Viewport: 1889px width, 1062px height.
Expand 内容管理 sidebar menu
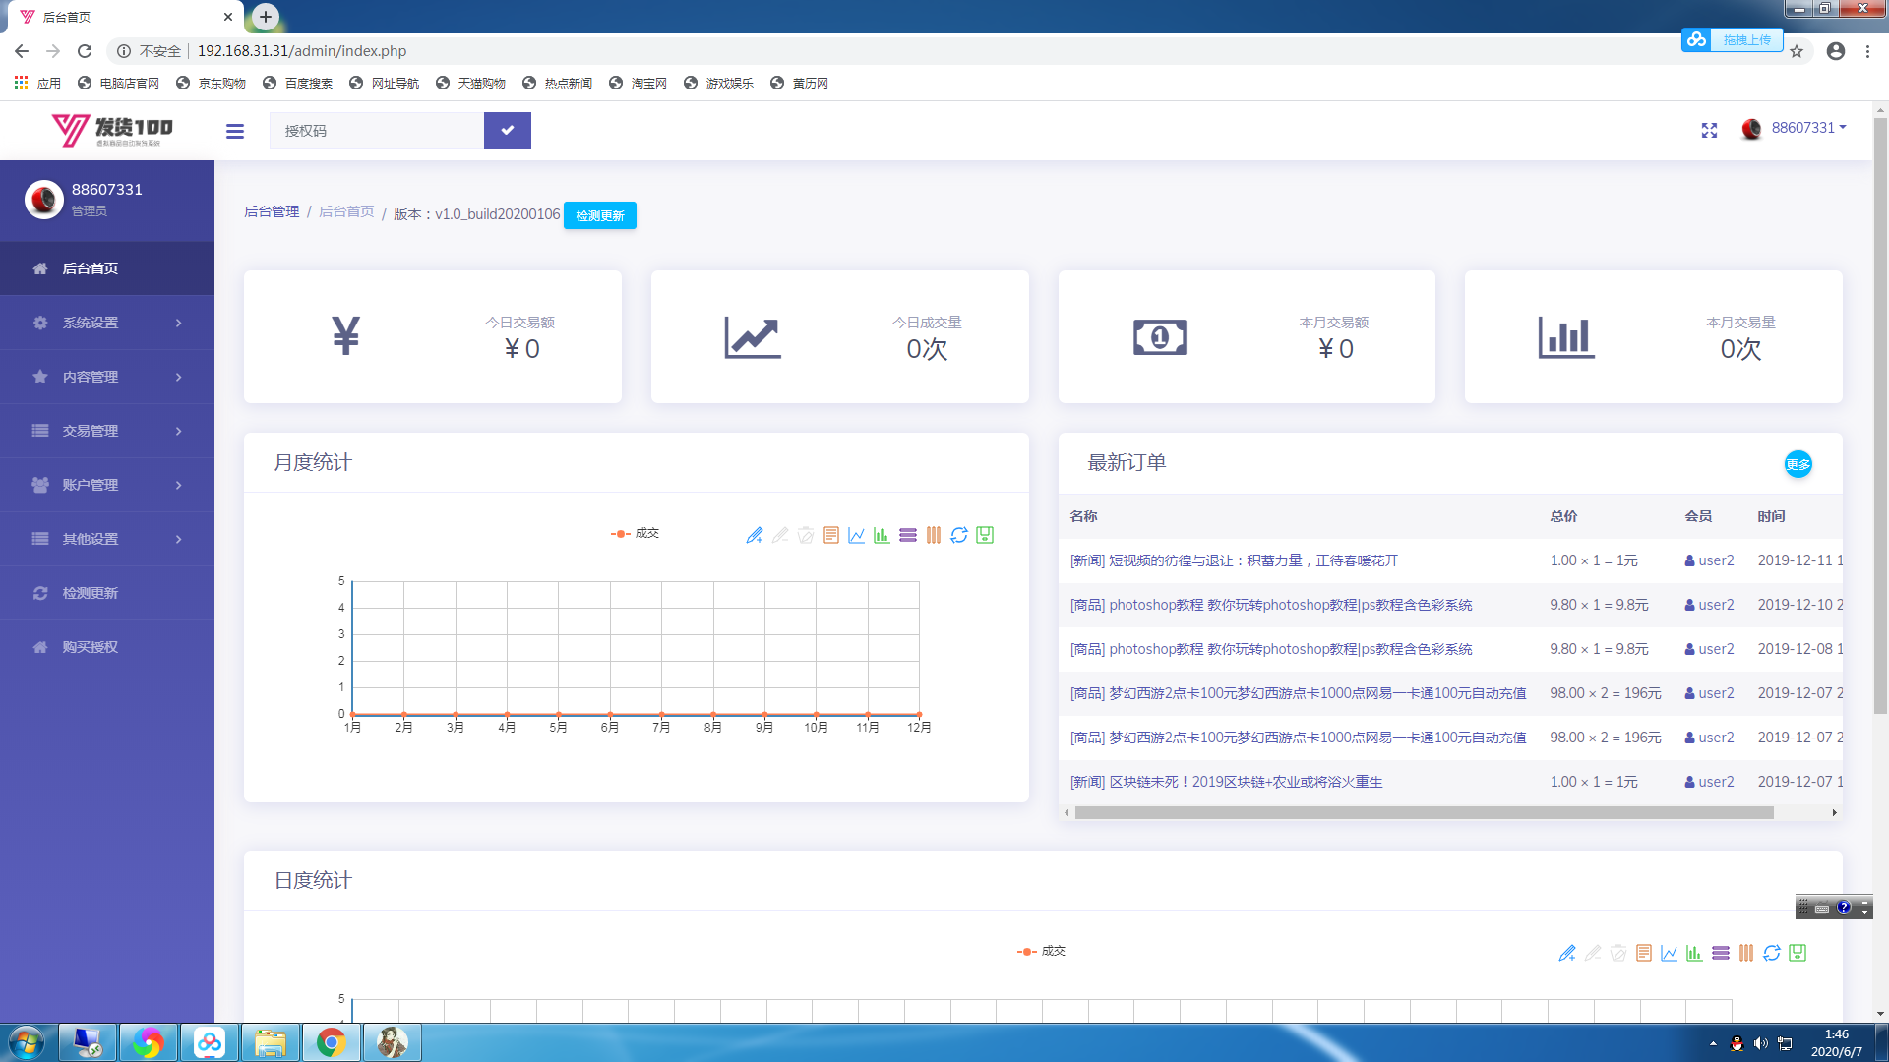(x=107, y=377)
